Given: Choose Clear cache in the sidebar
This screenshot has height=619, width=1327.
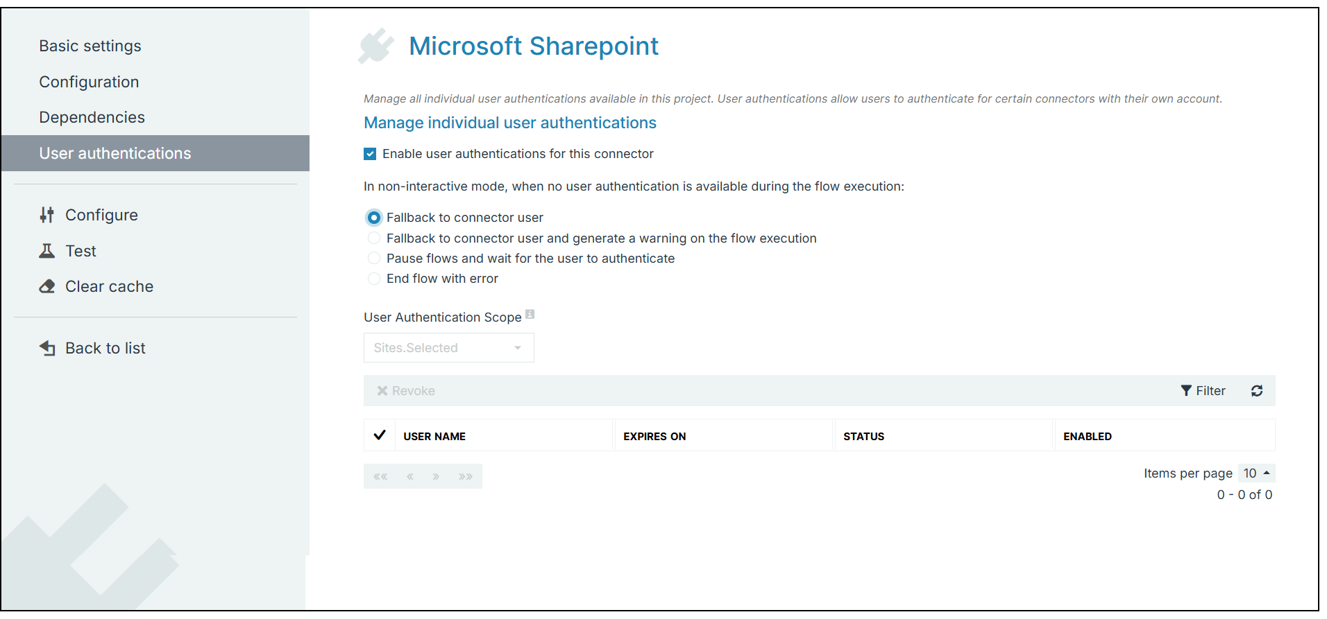Looking at the screenshot, I should pyautogui.click(x=109, y=286).
